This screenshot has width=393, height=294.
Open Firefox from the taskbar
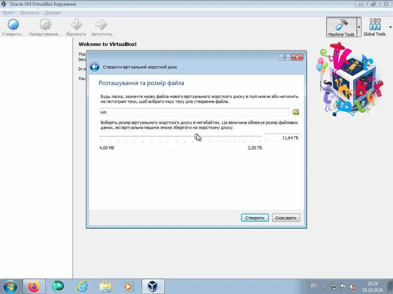[x=34, y=286]
